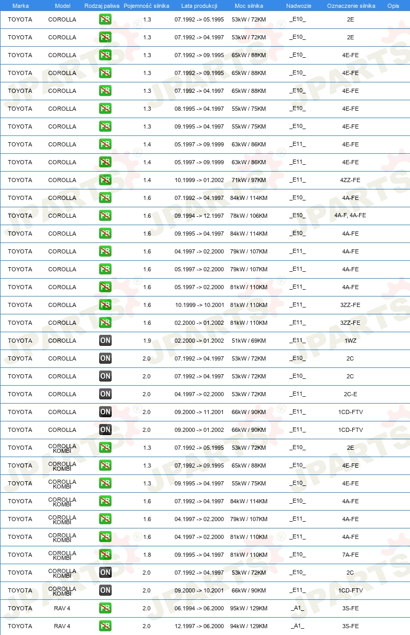Click the diesel ON icon in the 1WZ row

click(105, 341)
